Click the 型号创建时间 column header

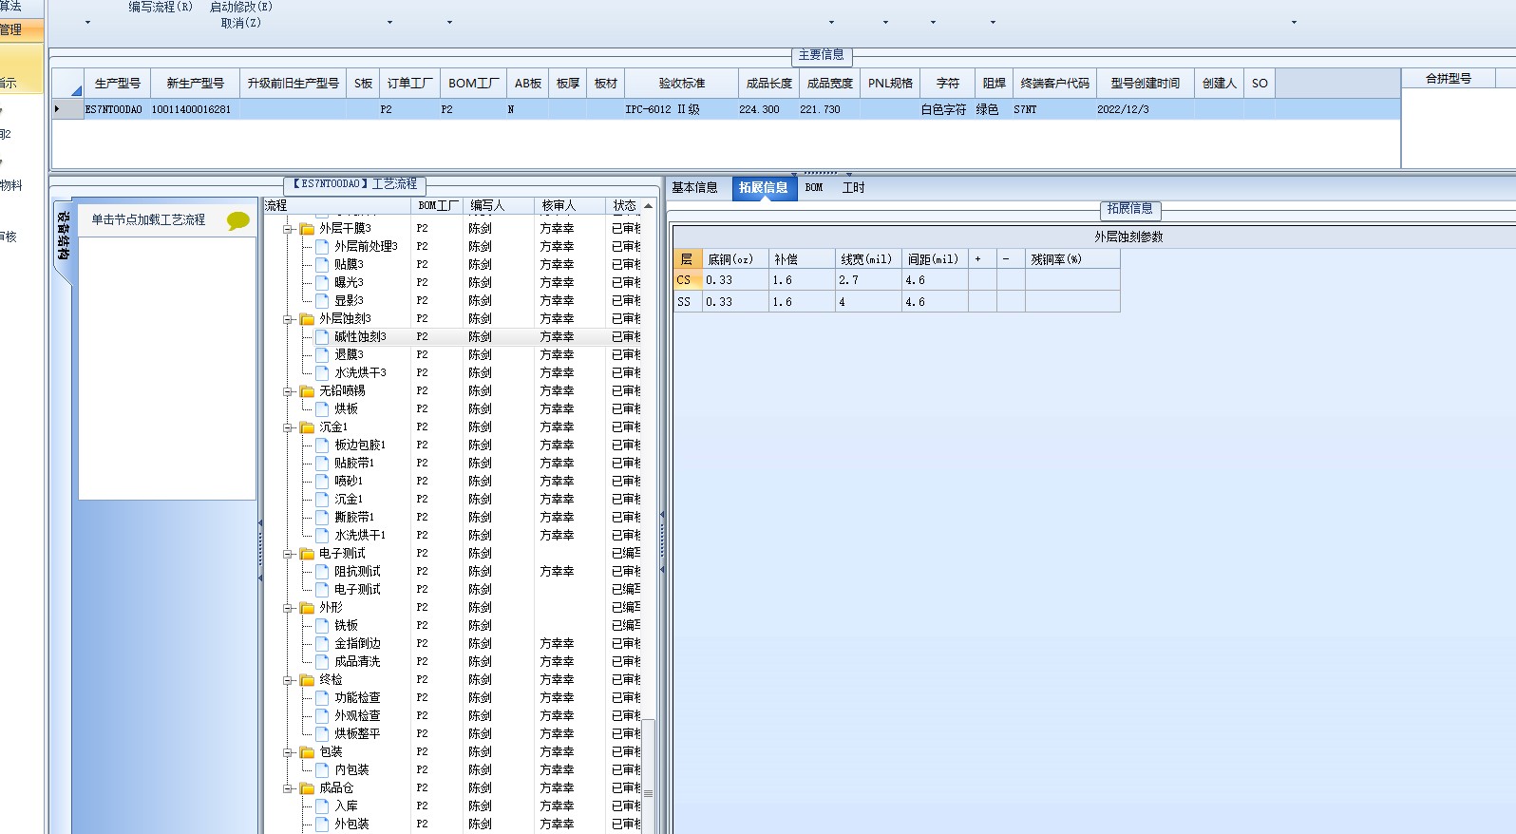coord(1145,84)
